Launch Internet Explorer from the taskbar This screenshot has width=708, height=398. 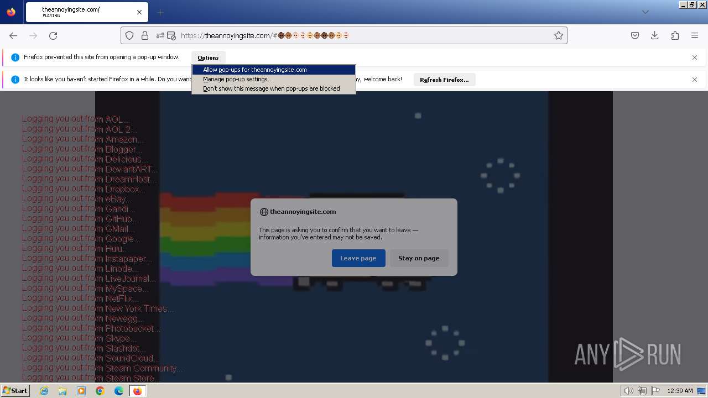(x=44, y=391)
